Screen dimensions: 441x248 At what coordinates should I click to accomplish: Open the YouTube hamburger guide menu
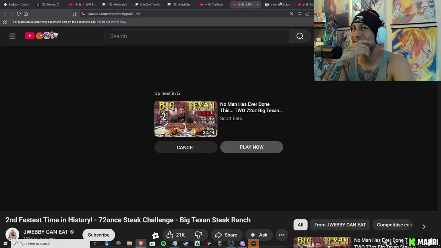click(x=12, y=36)
